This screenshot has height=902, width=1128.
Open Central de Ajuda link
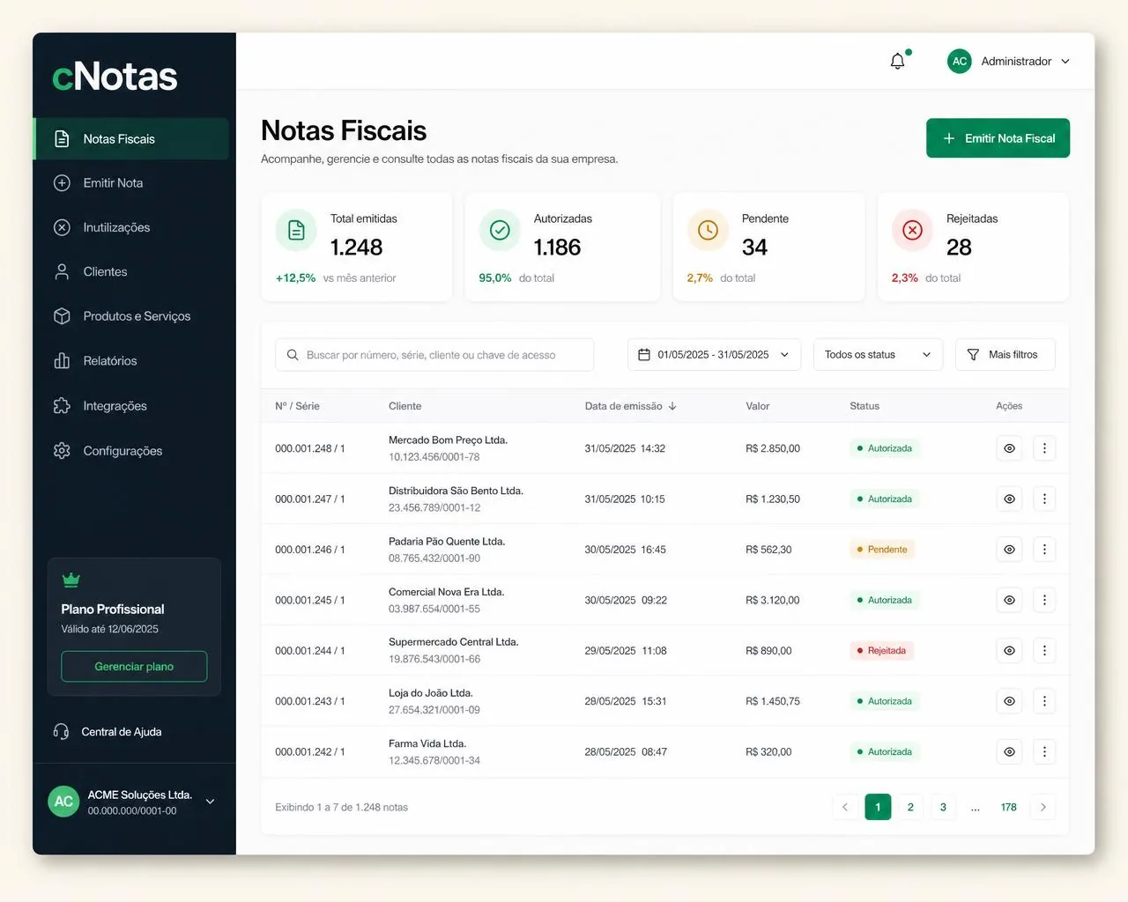click(x=108, y=732)
